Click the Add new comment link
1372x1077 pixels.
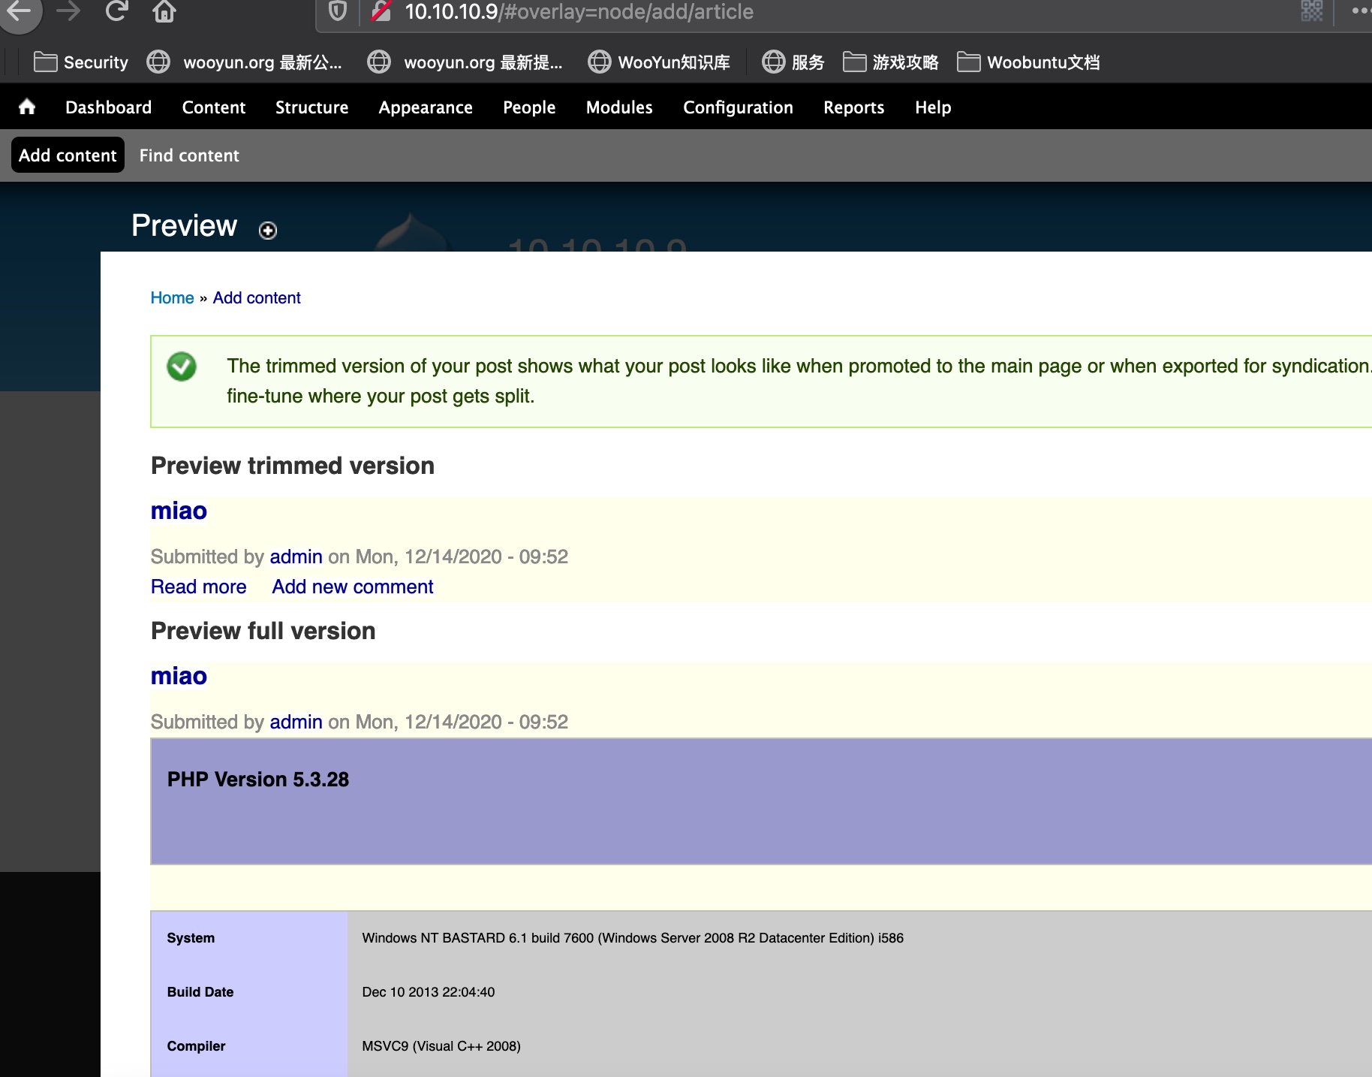353,587
